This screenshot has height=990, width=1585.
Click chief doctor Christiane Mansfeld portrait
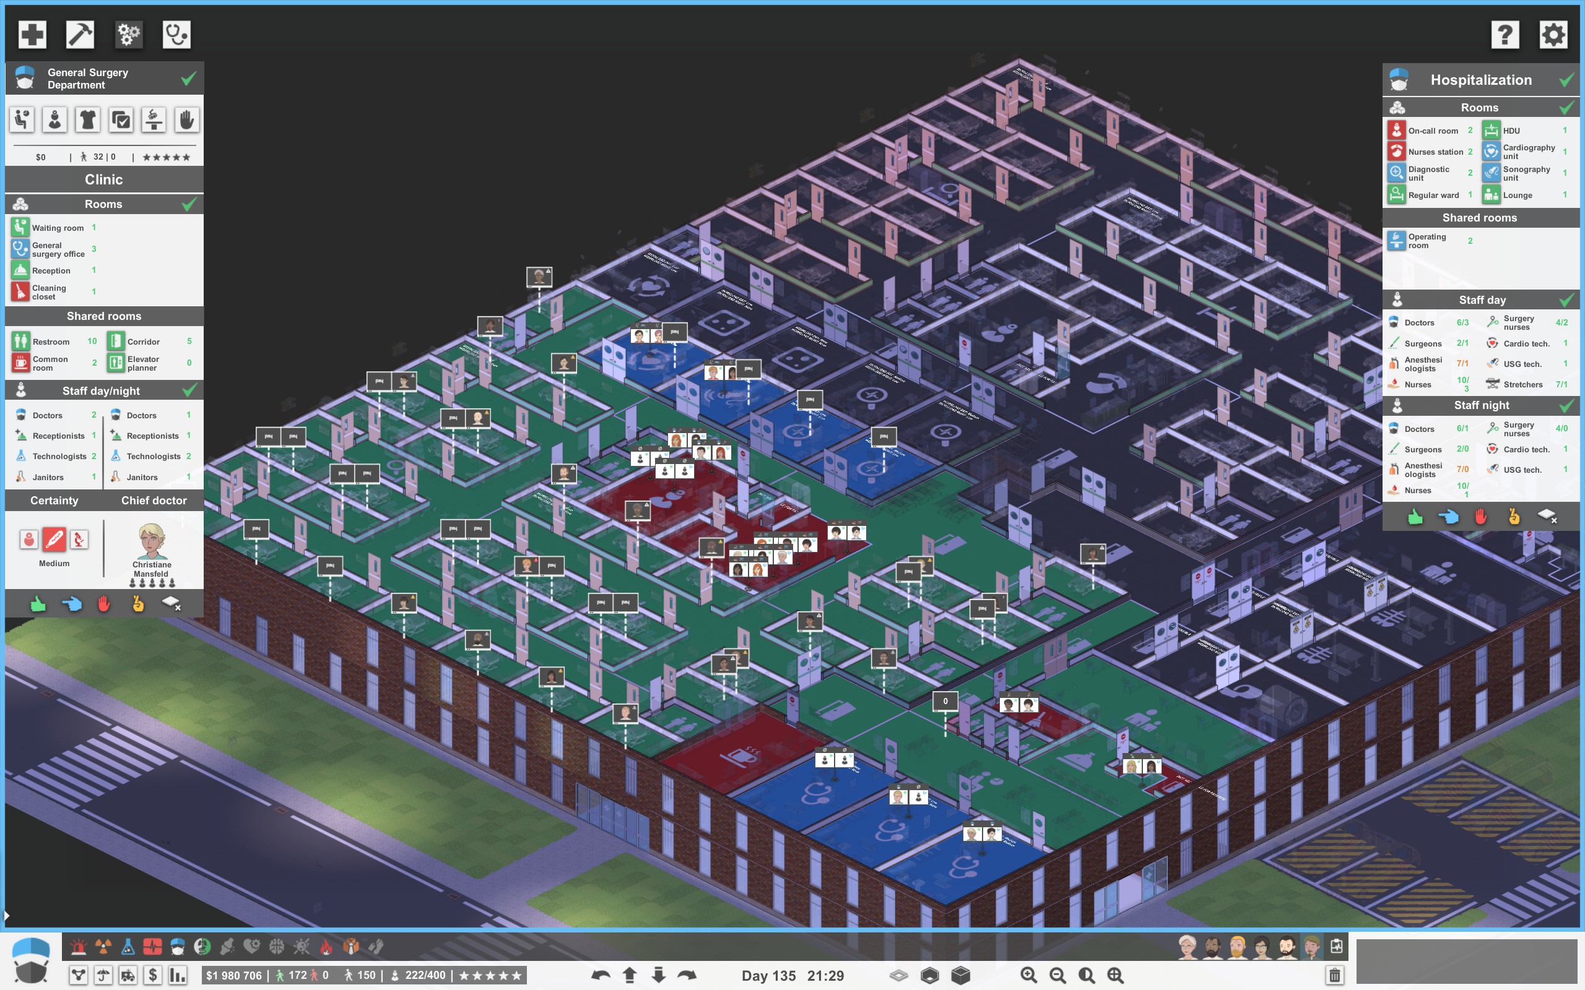coord(152,541)
